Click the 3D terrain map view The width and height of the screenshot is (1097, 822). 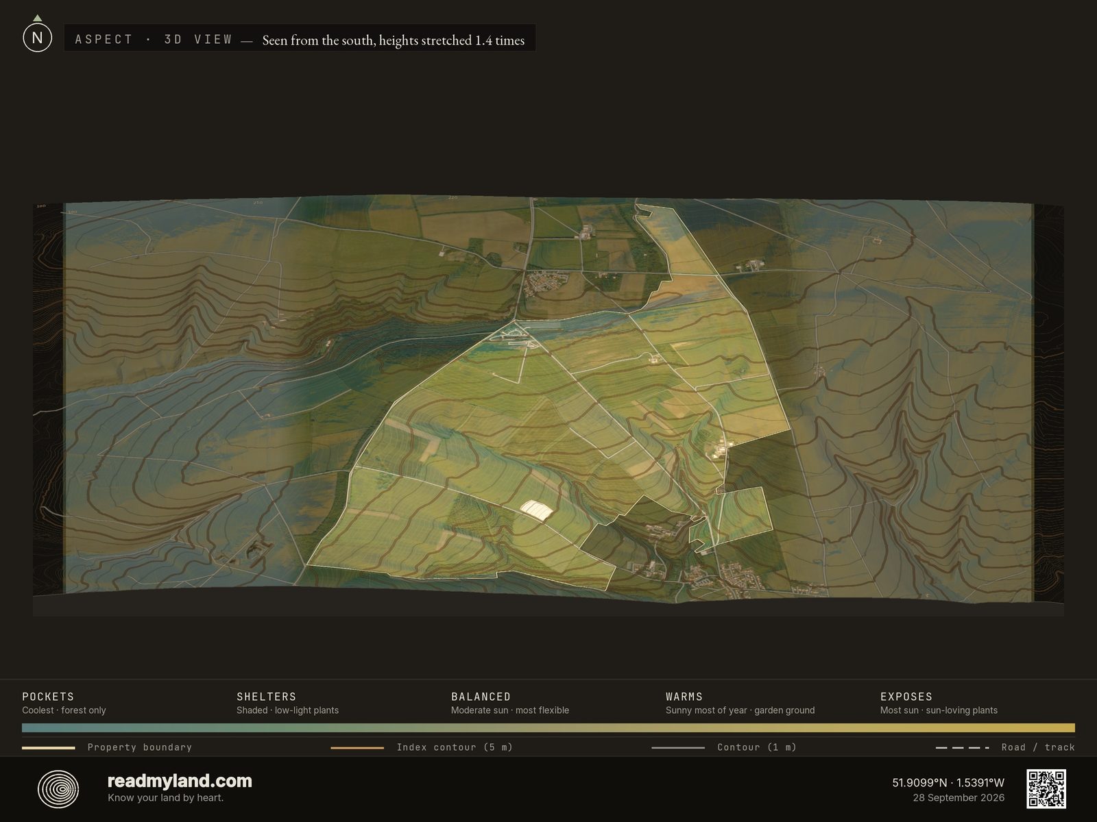coord(548,406)
